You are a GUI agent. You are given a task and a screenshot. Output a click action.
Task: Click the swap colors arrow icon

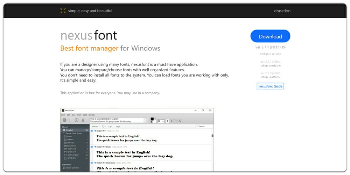[x=155, y=118]
